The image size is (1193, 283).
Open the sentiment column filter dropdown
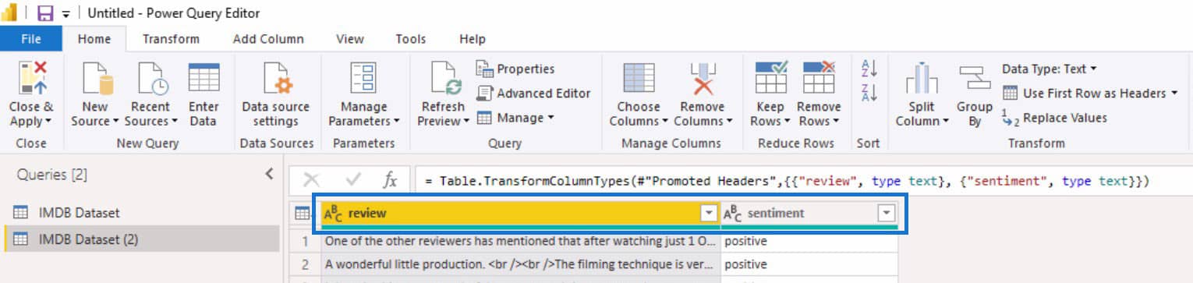[x=886, y=213]
